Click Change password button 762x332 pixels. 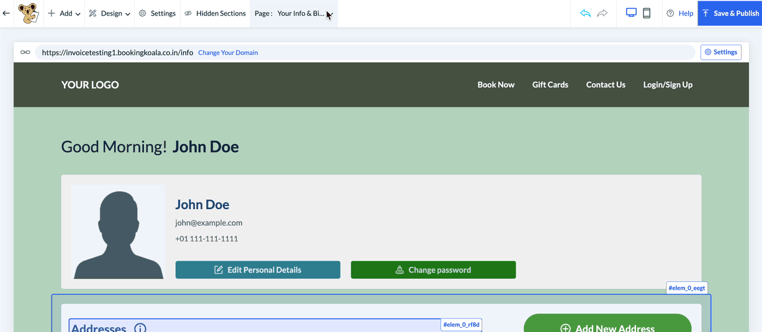433,270
